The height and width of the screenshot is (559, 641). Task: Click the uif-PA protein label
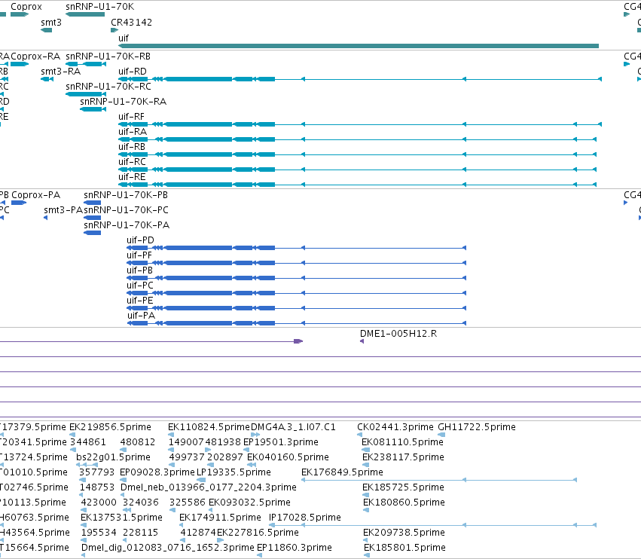coord(141,316)
